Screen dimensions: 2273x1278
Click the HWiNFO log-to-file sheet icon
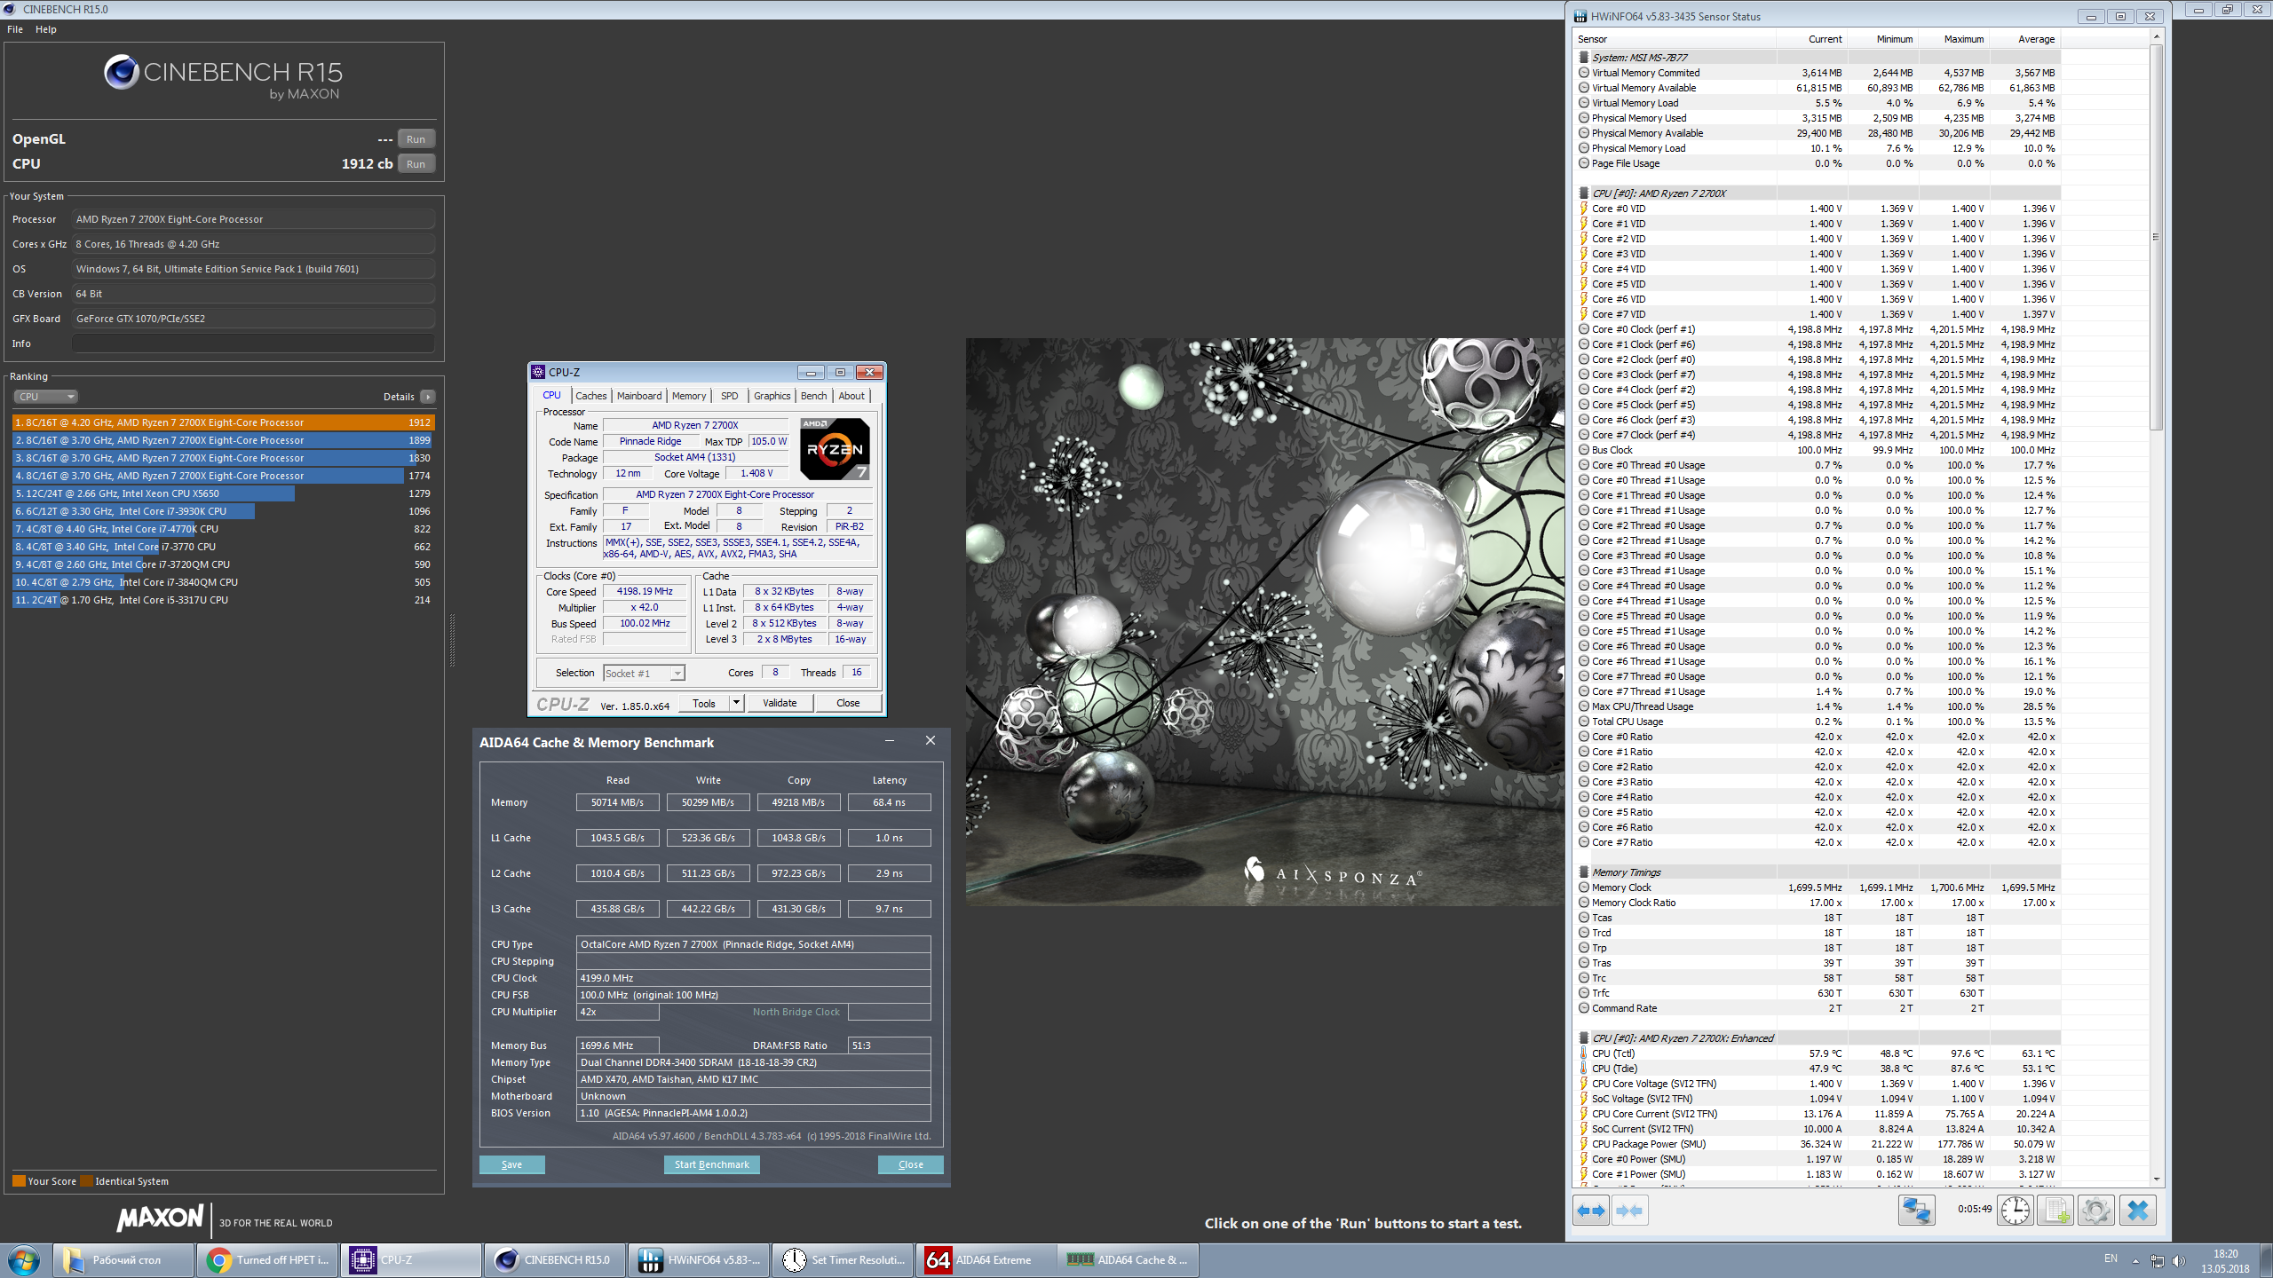click(2055, 1211)
